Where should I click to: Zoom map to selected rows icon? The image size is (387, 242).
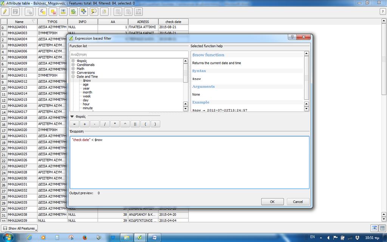click(x=94, y=12)
